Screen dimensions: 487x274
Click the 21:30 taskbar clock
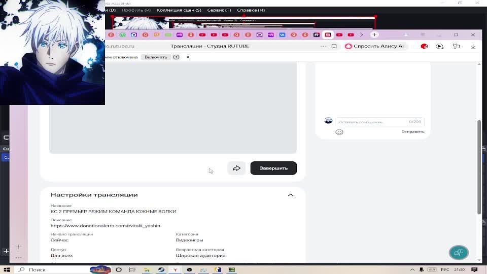point(460,269)
